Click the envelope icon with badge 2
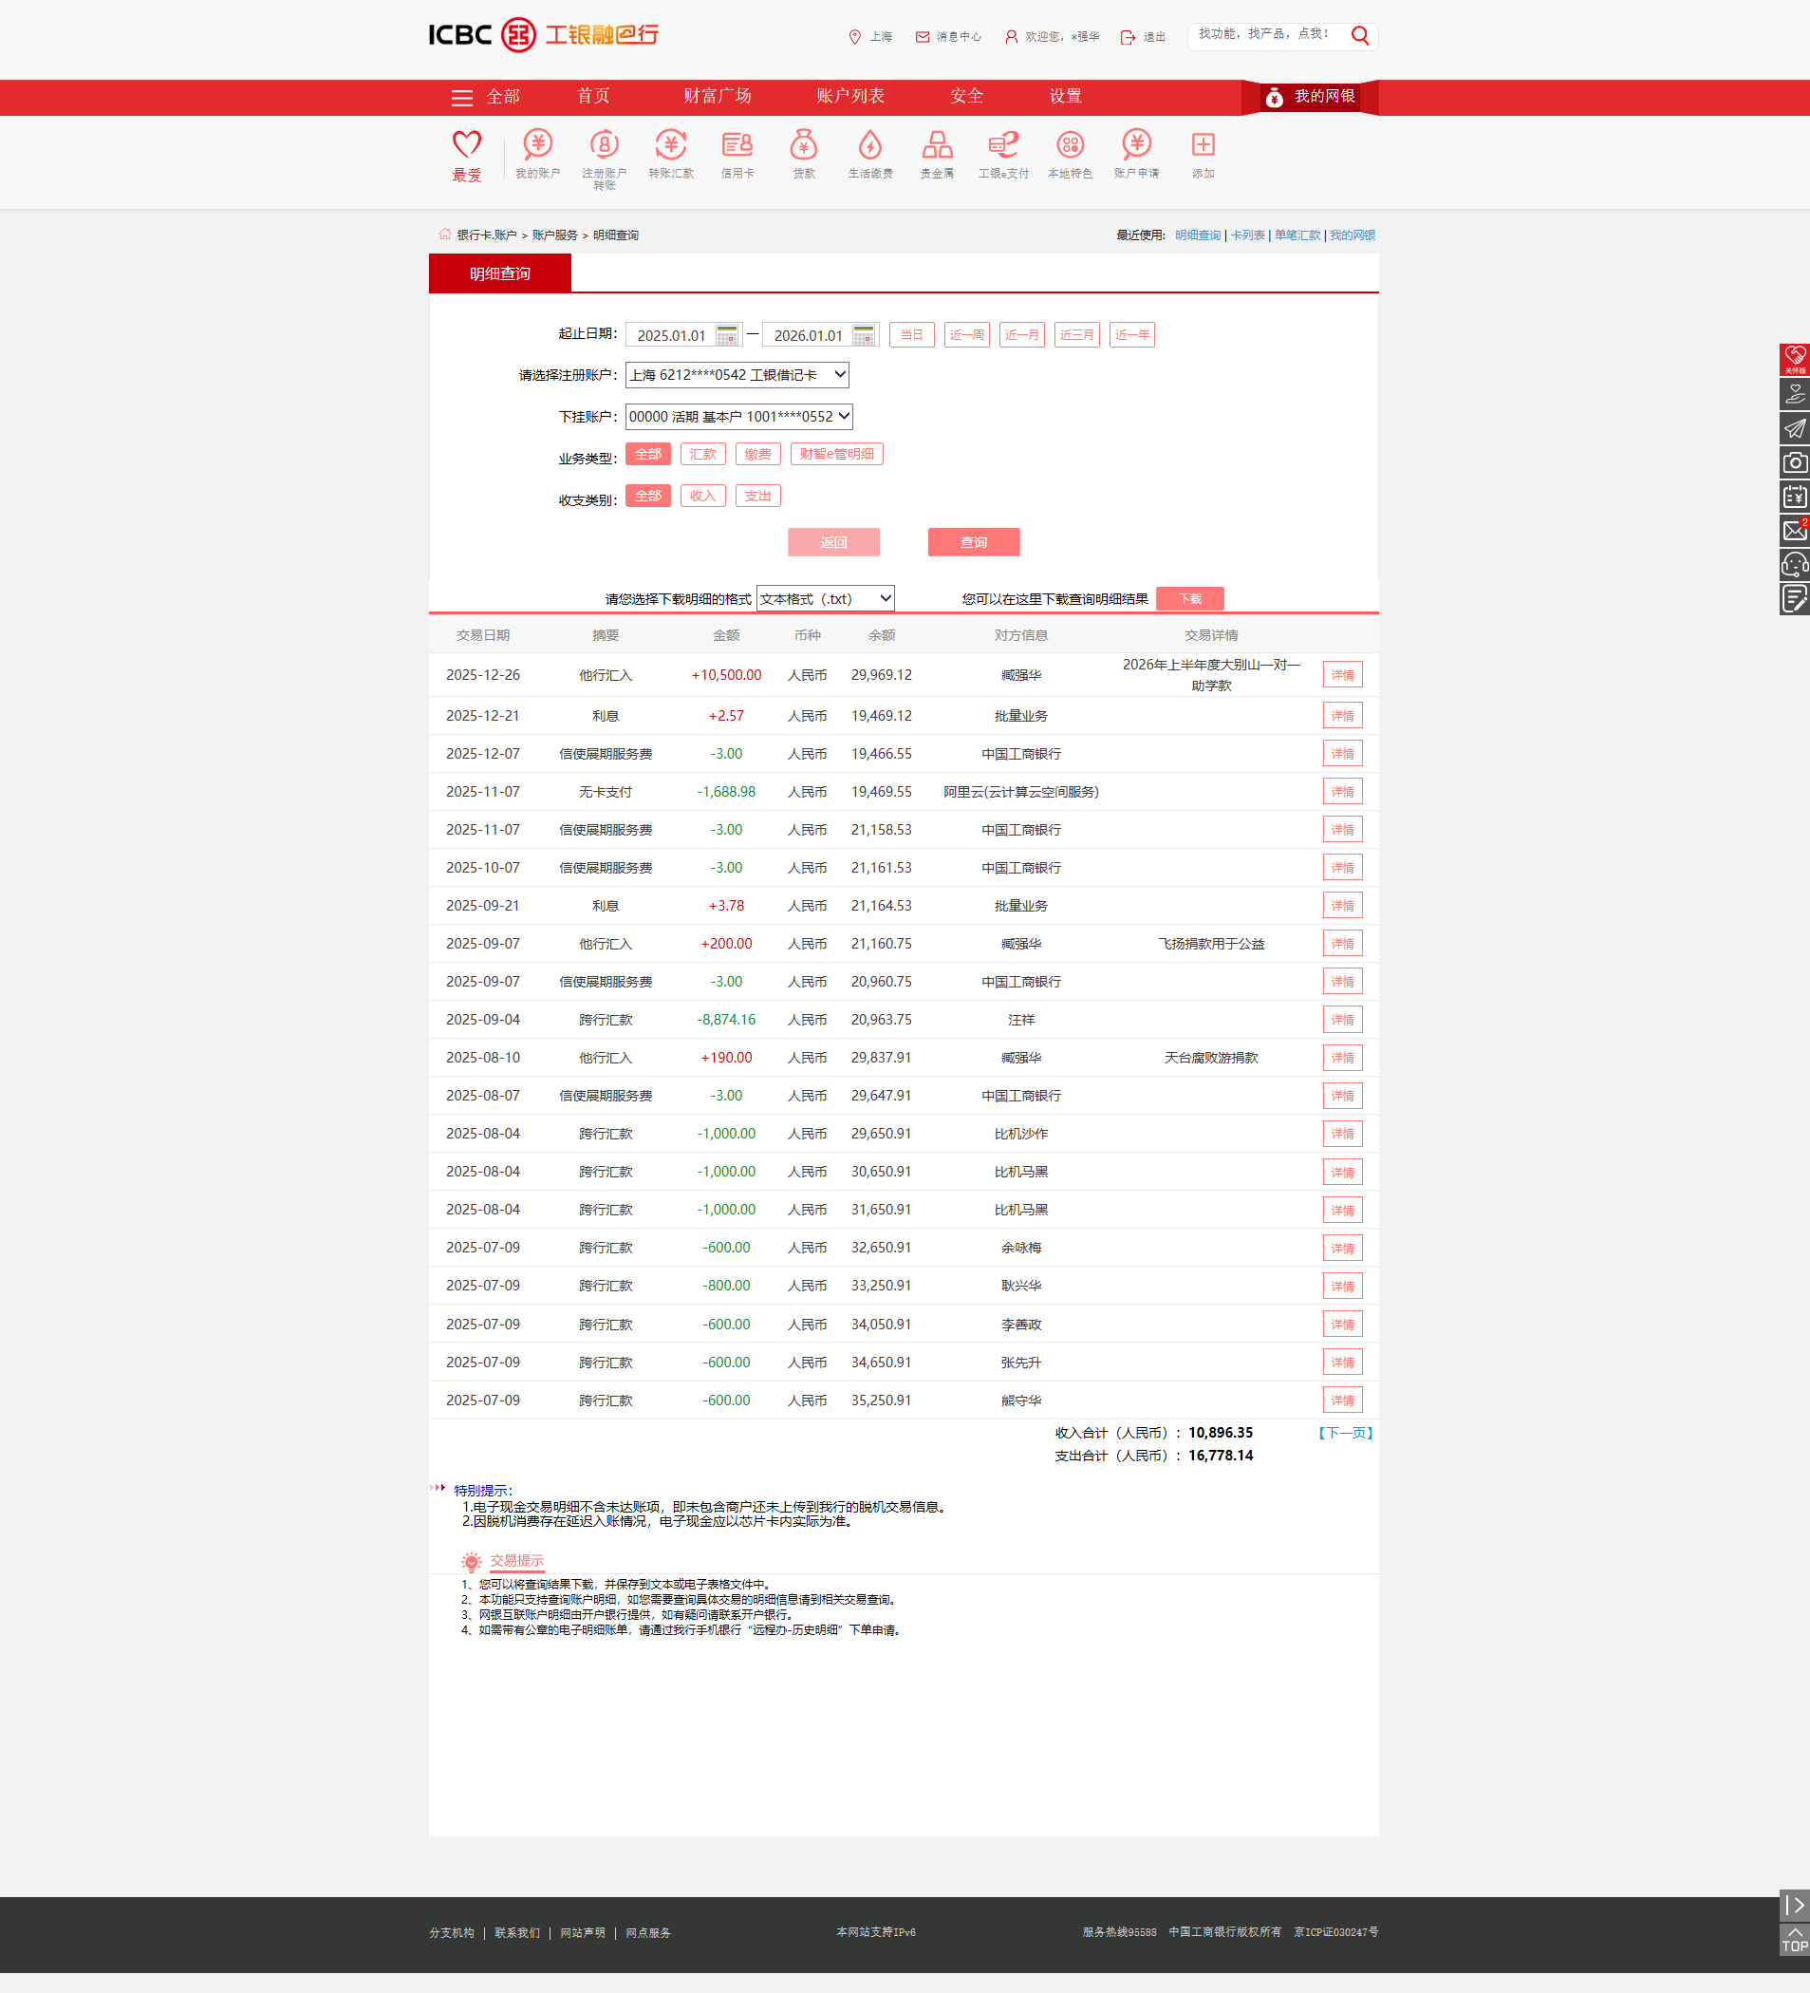Viewport: 1810px width, 1993px height. [1794, 531]
